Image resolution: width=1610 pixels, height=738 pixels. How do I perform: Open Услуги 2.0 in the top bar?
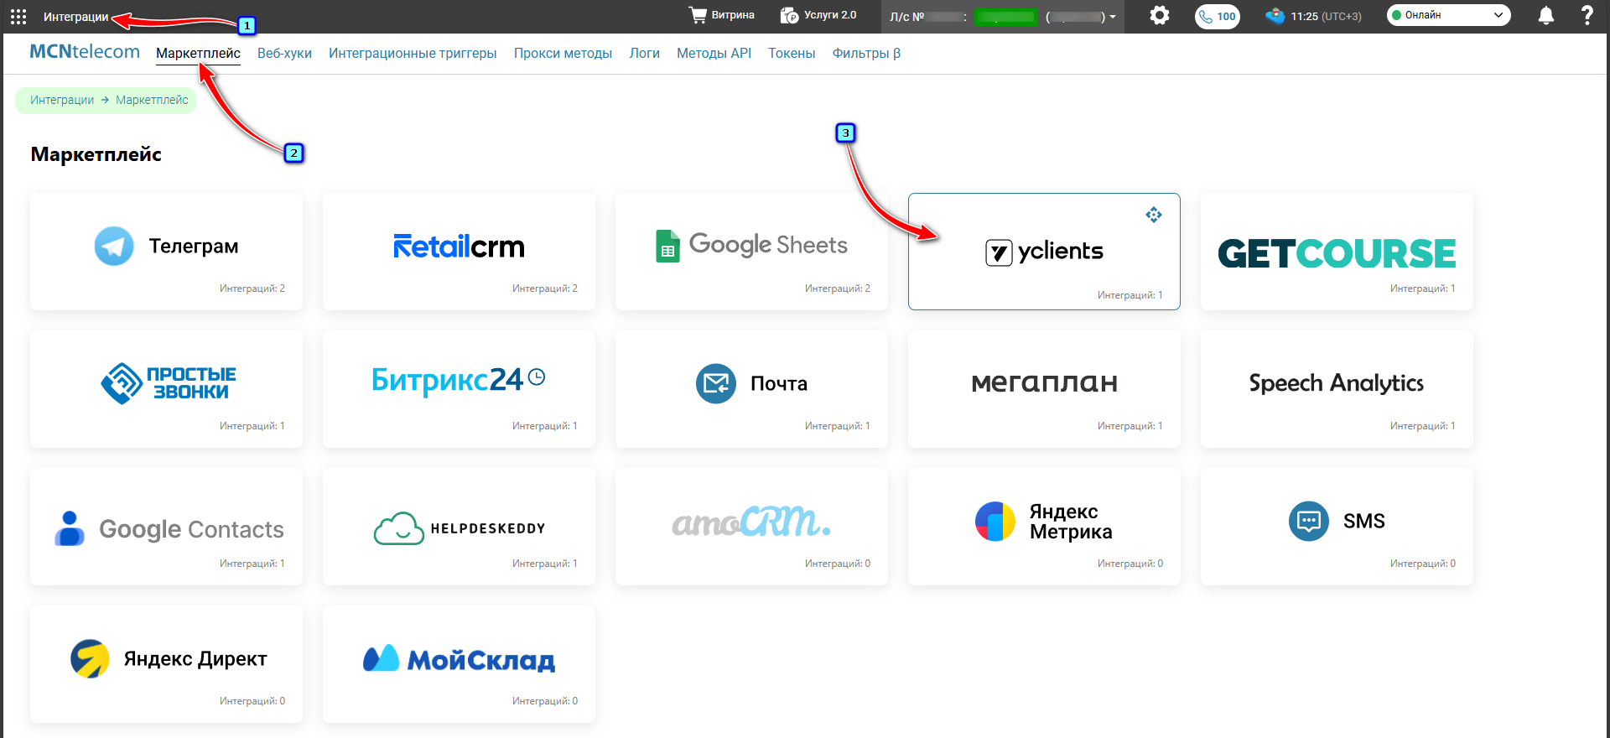(x=818, y=15)
